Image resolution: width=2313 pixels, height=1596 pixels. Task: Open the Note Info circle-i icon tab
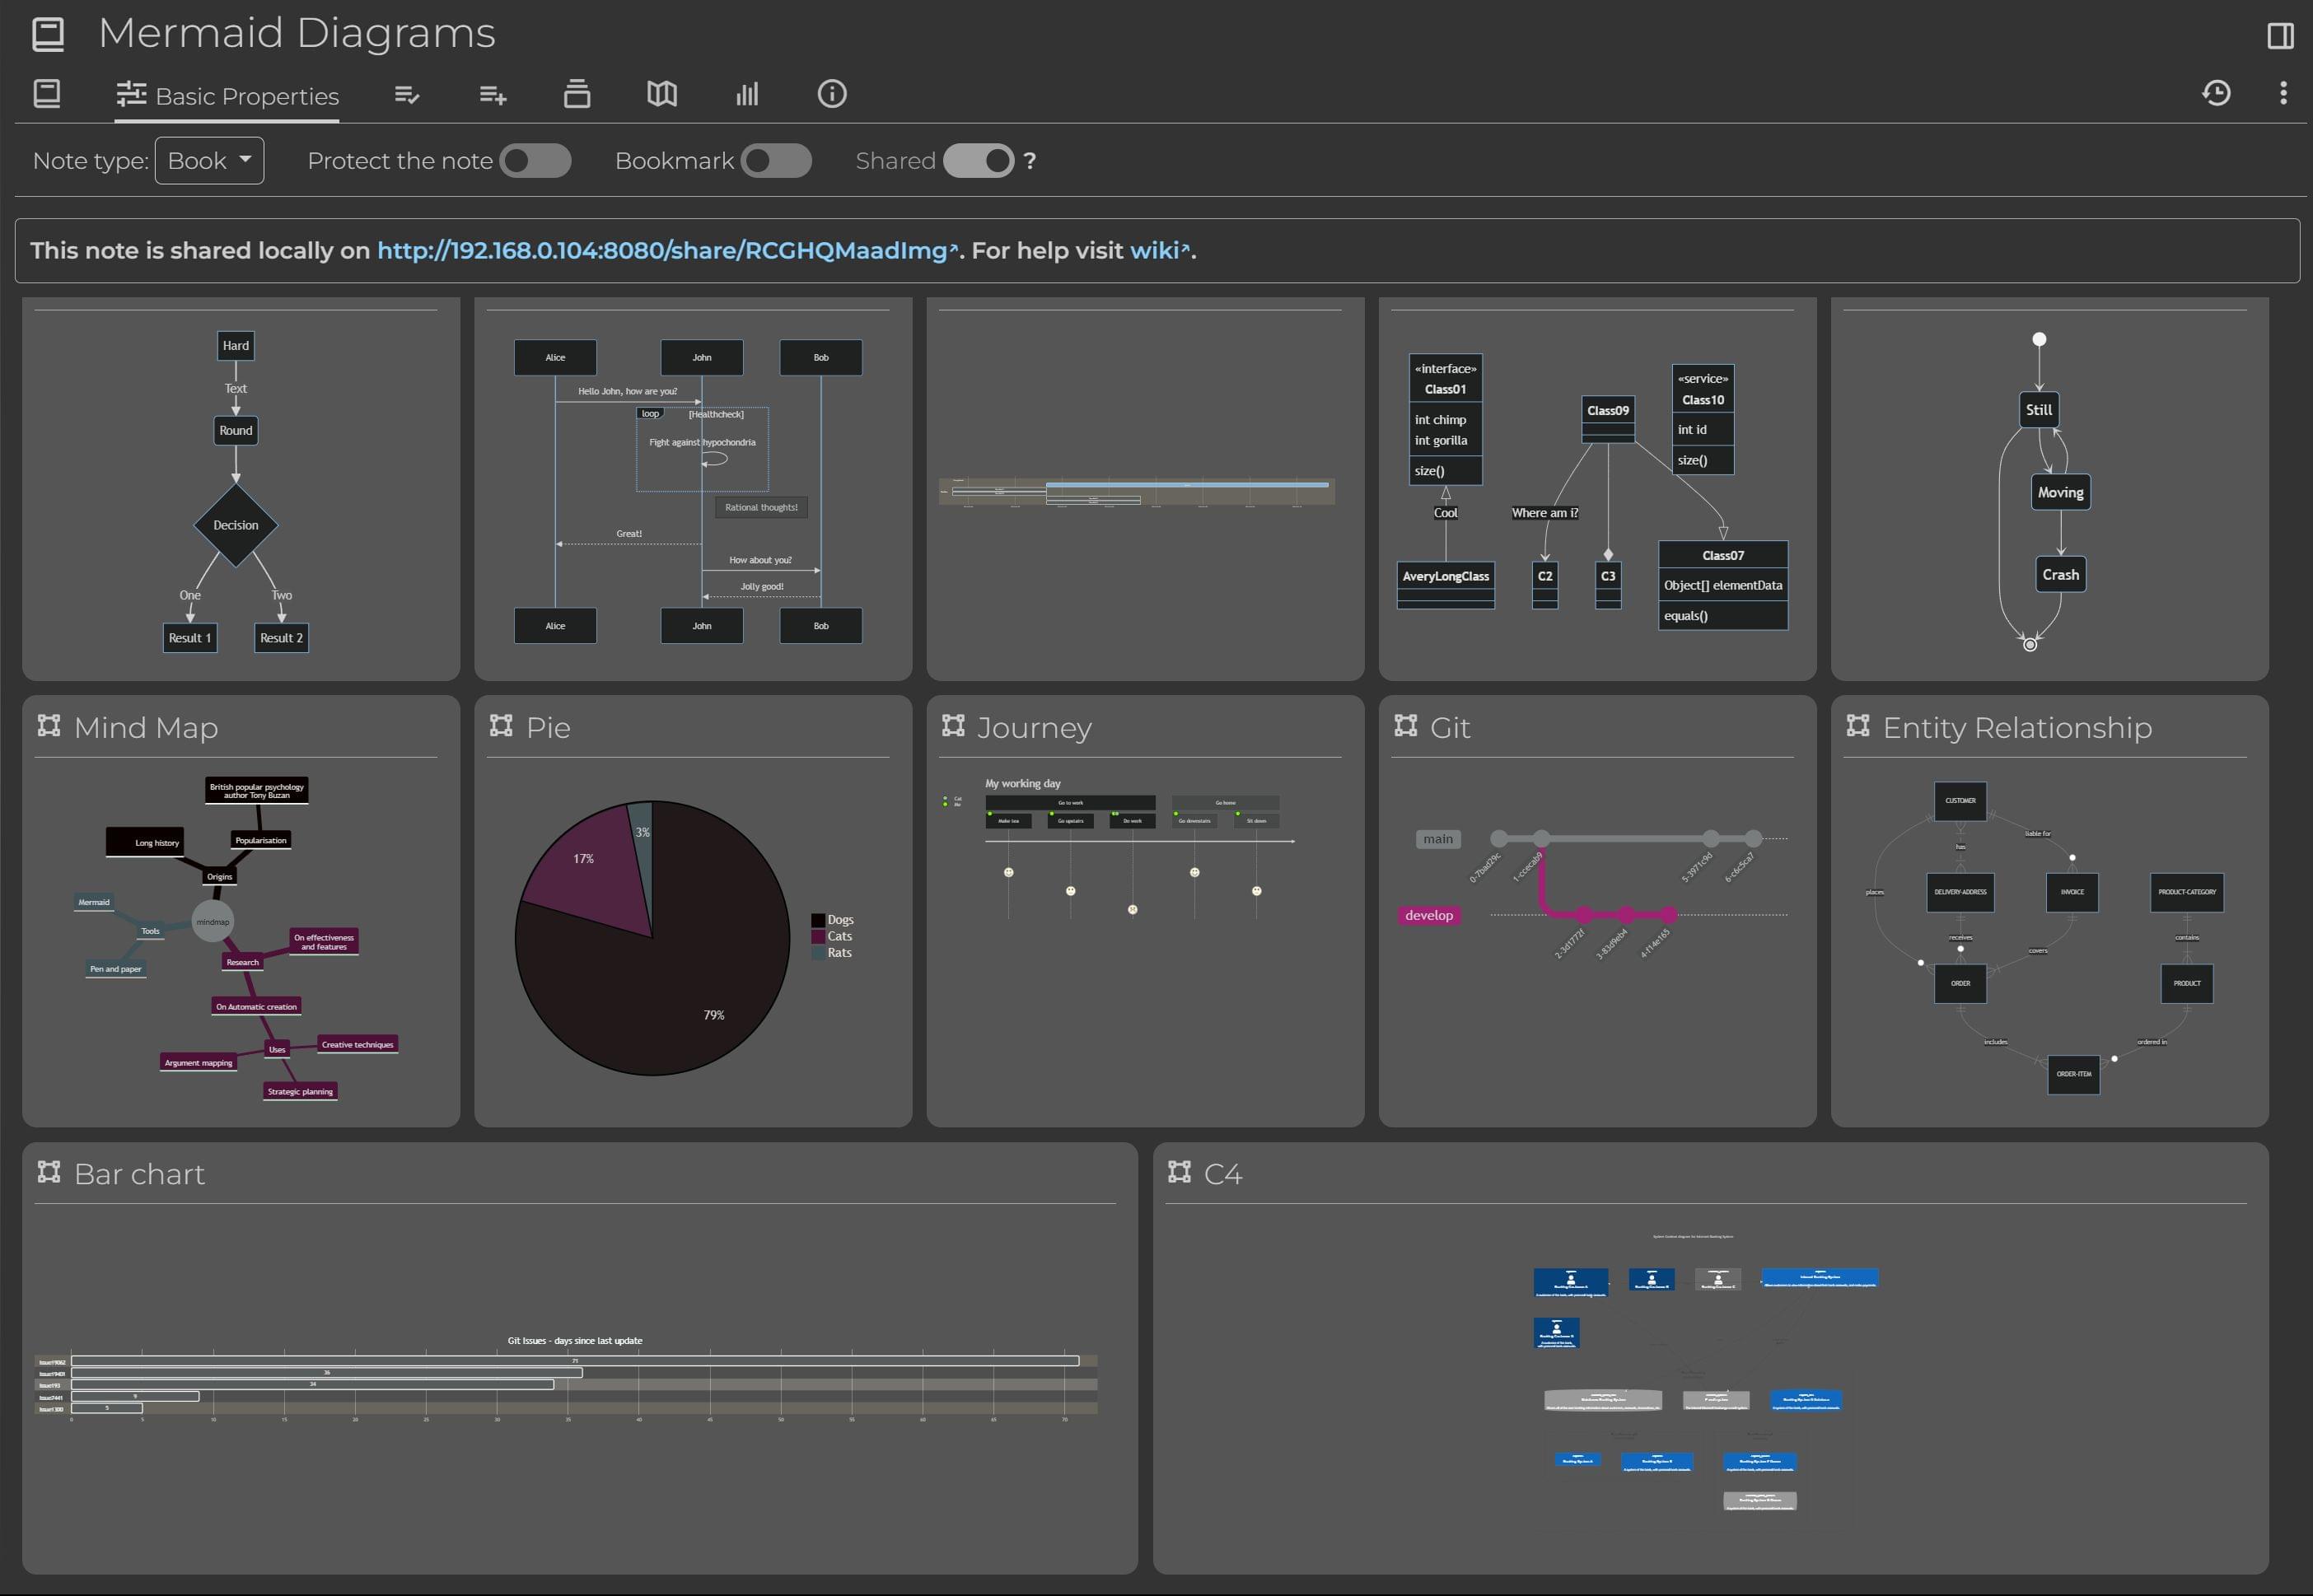pos(832,94)
